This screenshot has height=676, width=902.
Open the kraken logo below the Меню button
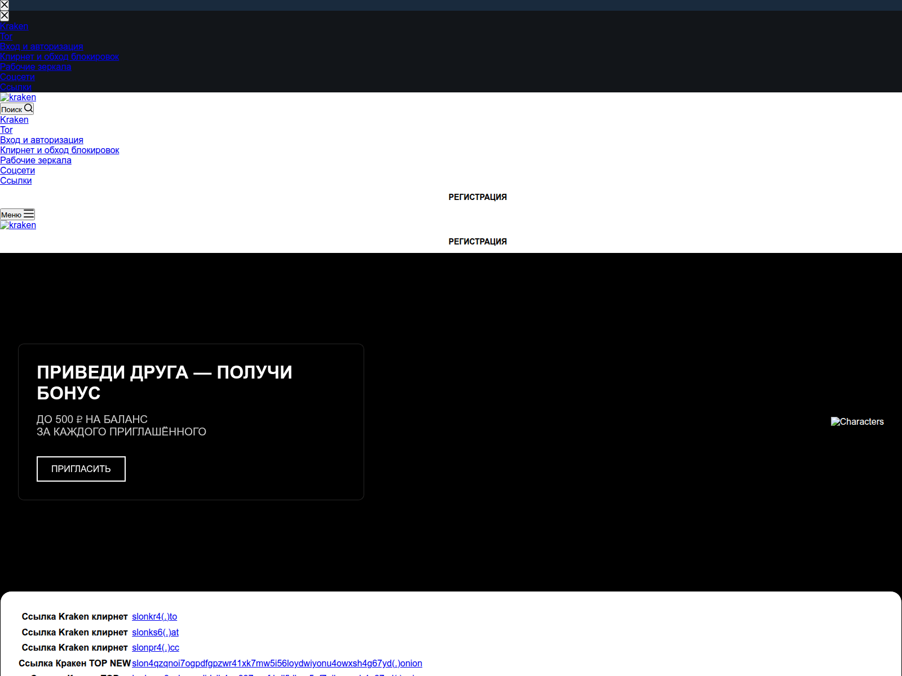pos(18,225)
